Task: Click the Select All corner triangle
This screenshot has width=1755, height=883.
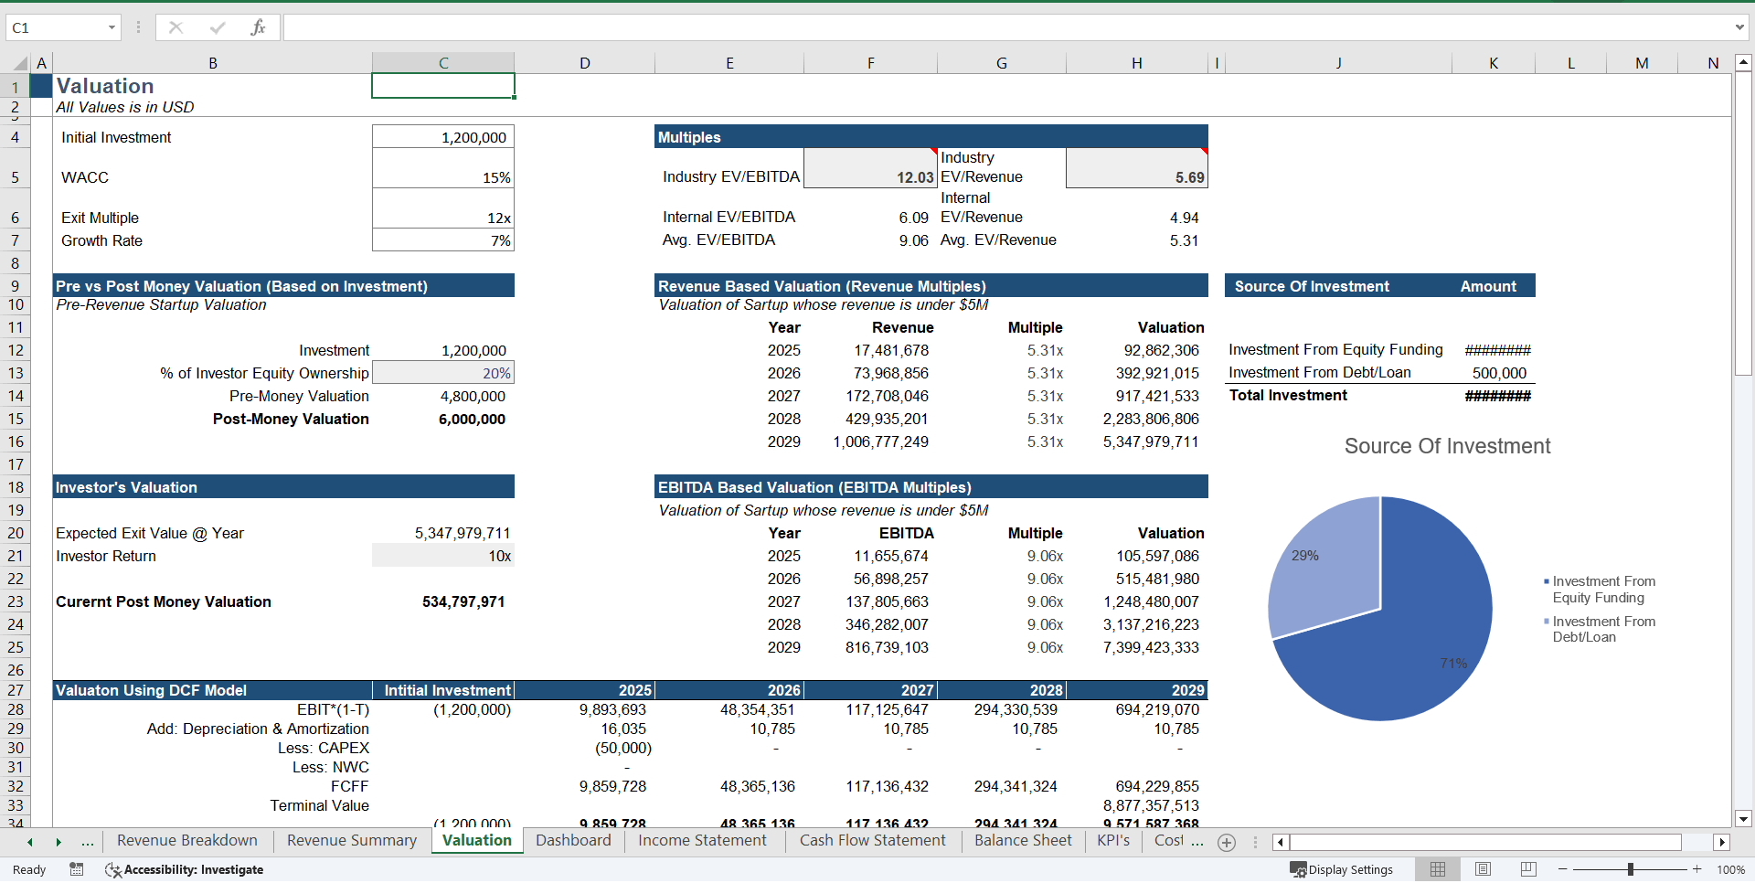Action: point(19,63)
